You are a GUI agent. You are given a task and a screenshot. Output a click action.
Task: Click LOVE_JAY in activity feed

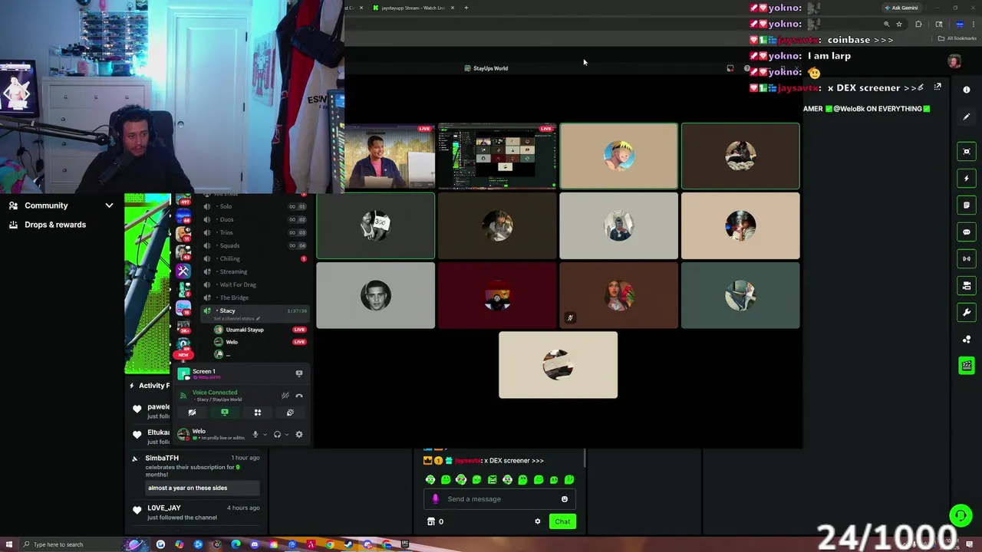coord(164,508)
